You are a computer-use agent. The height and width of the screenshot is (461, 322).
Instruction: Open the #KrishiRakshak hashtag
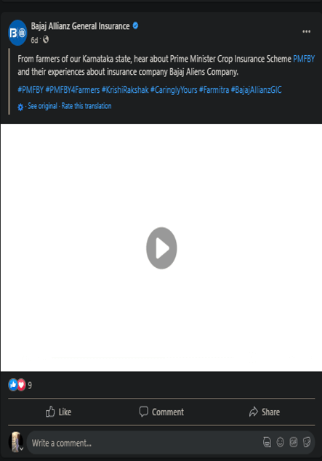point(125,90)
